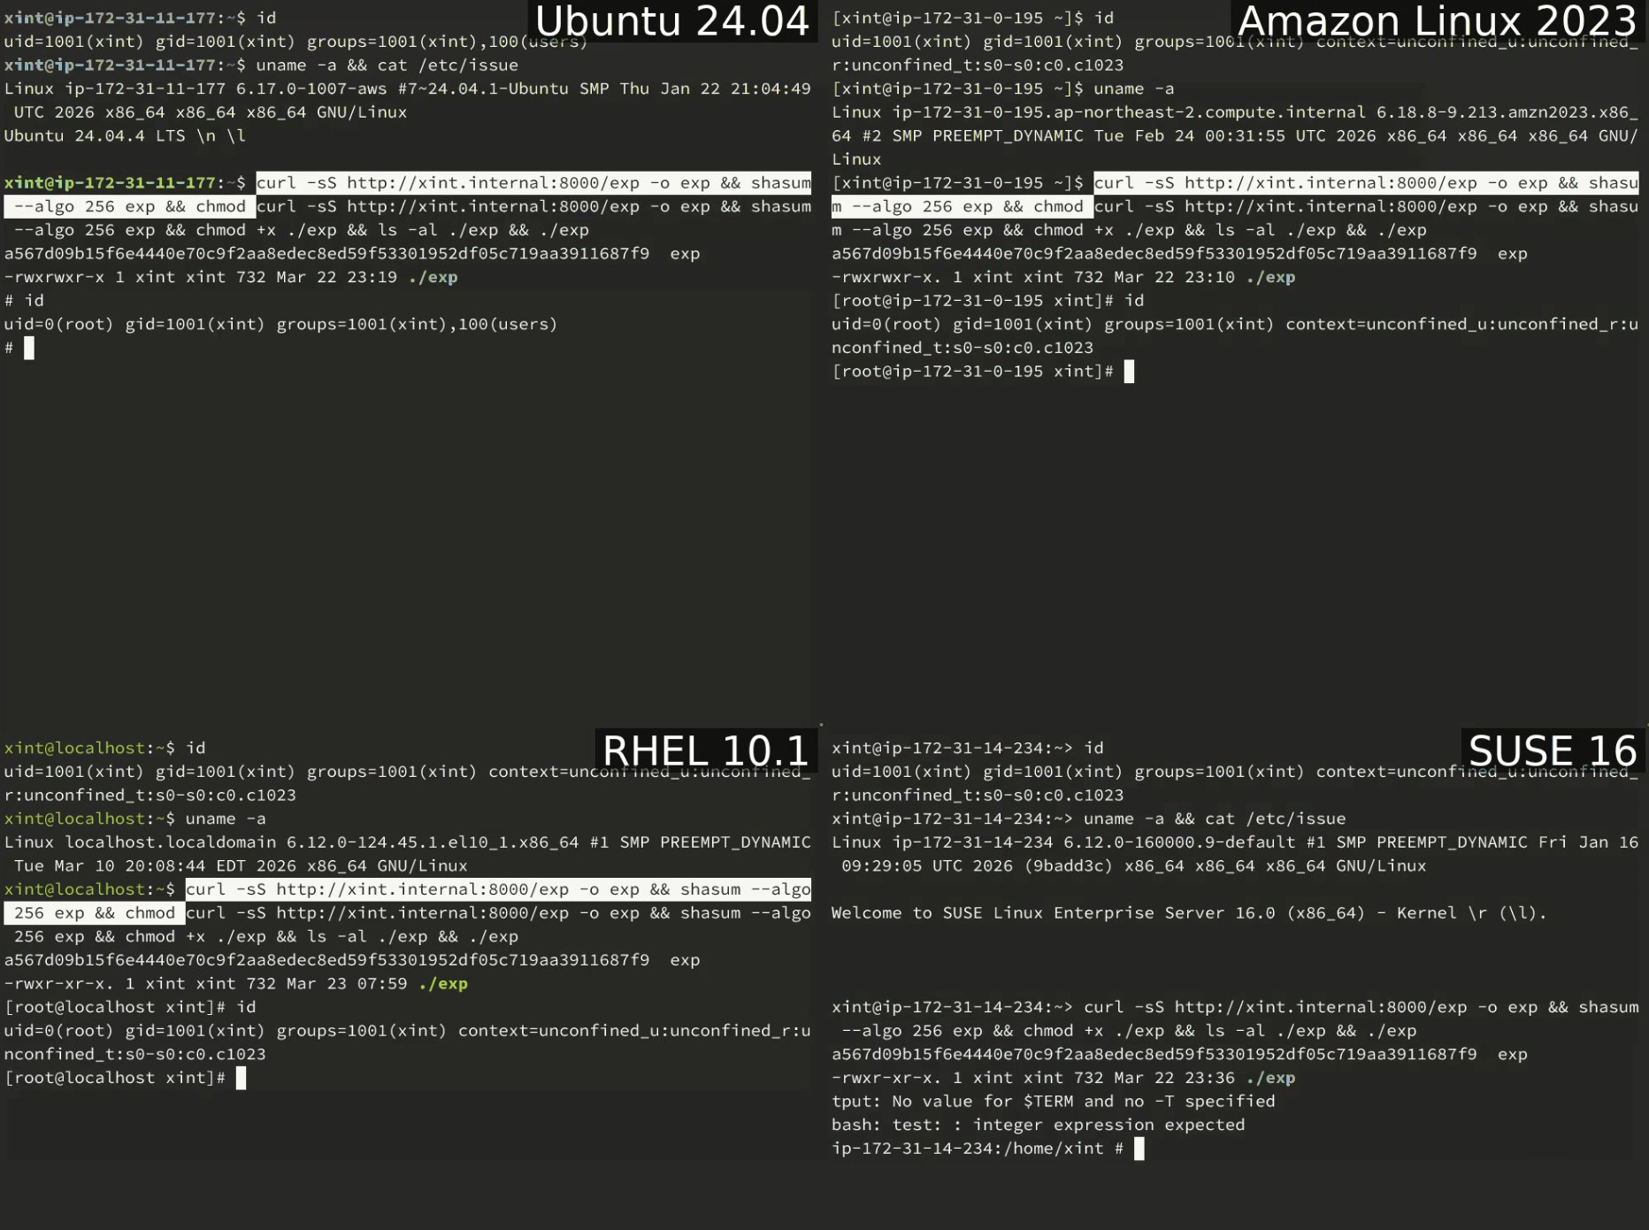Click the tput No value for $TERM message
1649x1230 pixels.
tap(1054, 1101)
